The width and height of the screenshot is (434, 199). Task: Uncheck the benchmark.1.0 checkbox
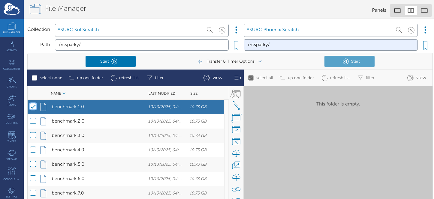[x=33, y=107]
